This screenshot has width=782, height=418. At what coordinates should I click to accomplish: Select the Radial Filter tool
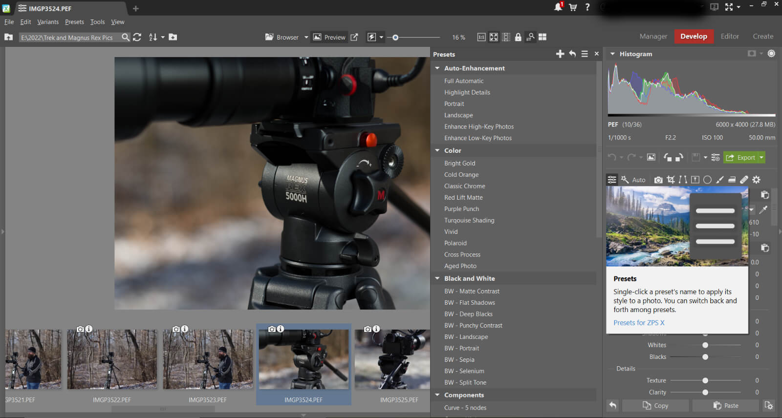(707, 180)
